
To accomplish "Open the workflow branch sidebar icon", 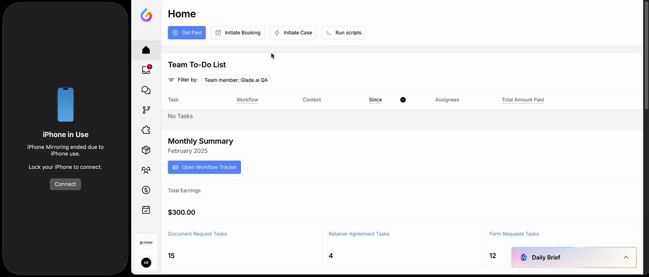I will click(x=146, y=110).
